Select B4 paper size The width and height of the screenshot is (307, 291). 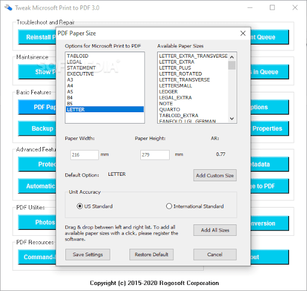[105, 98]
